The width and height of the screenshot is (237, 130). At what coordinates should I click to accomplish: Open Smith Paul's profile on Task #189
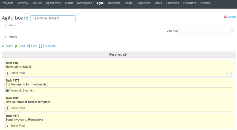[x=17, y=73]
